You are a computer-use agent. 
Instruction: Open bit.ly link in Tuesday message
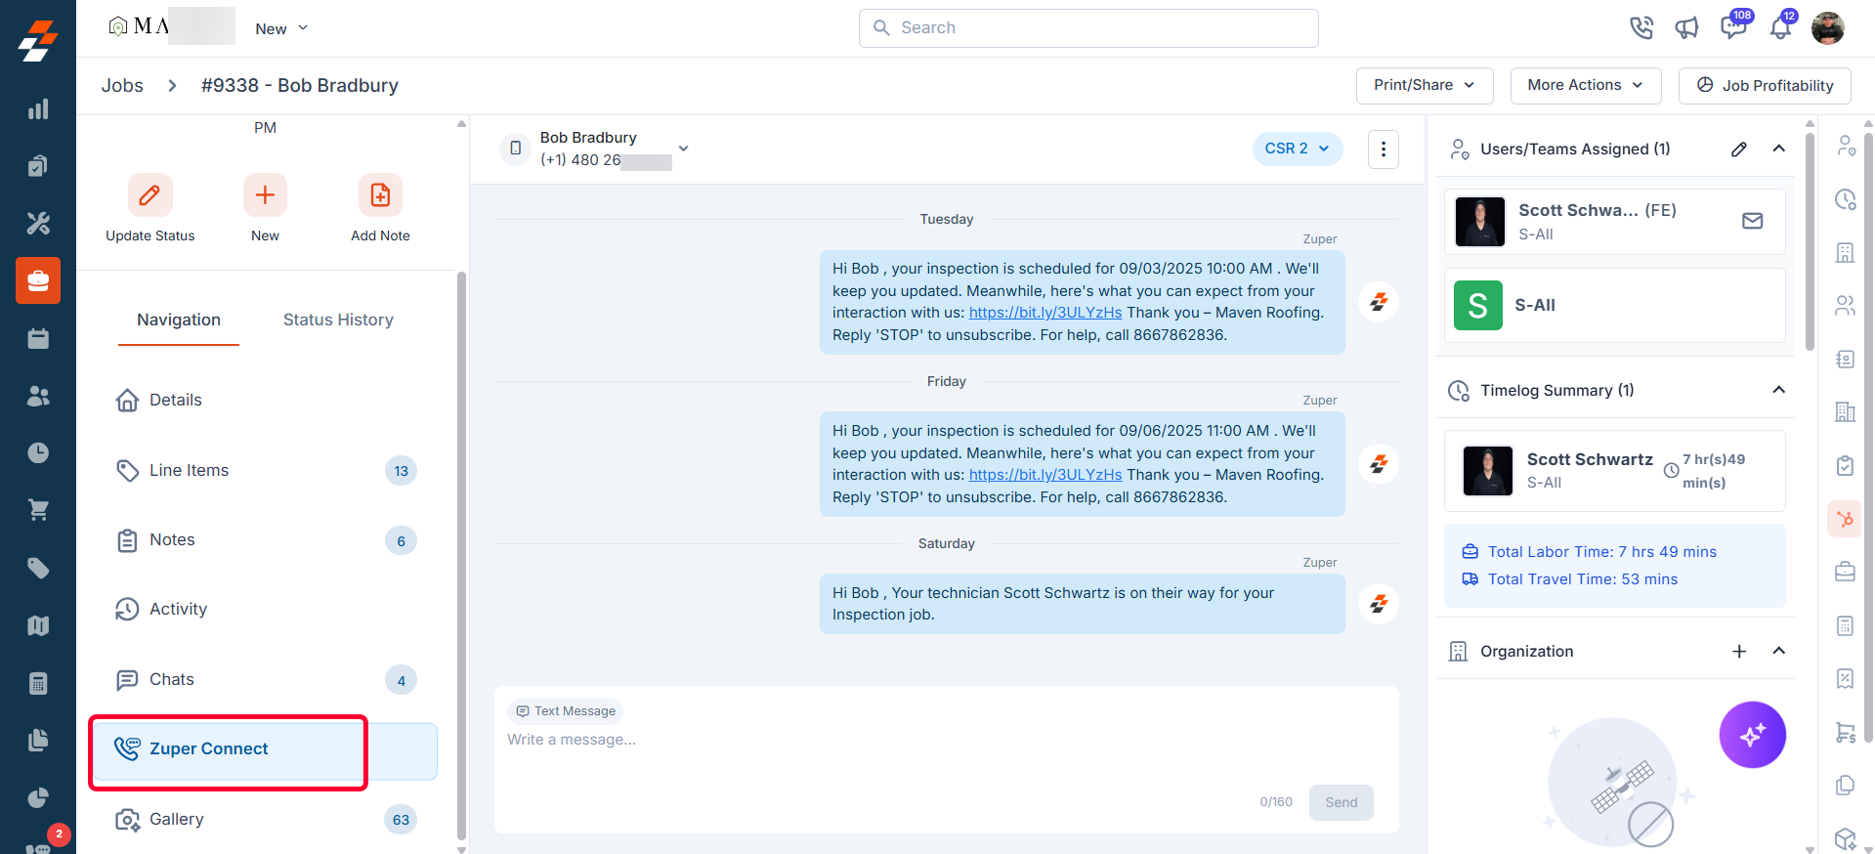tap(1045, 313)
